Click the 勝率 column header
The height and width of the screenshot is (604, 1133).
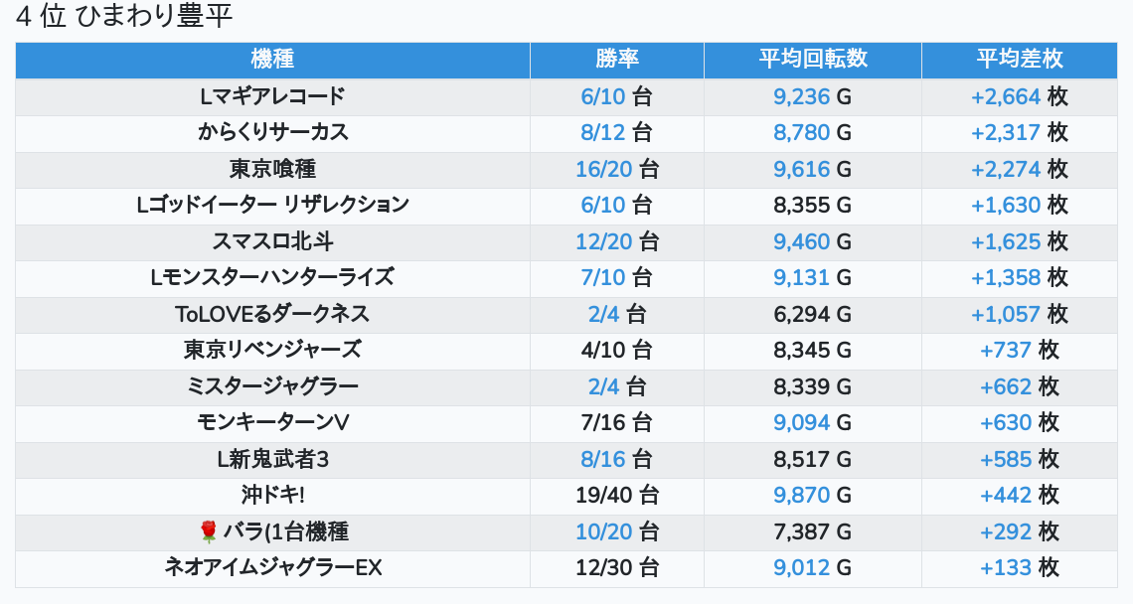[x=616, y=60]
